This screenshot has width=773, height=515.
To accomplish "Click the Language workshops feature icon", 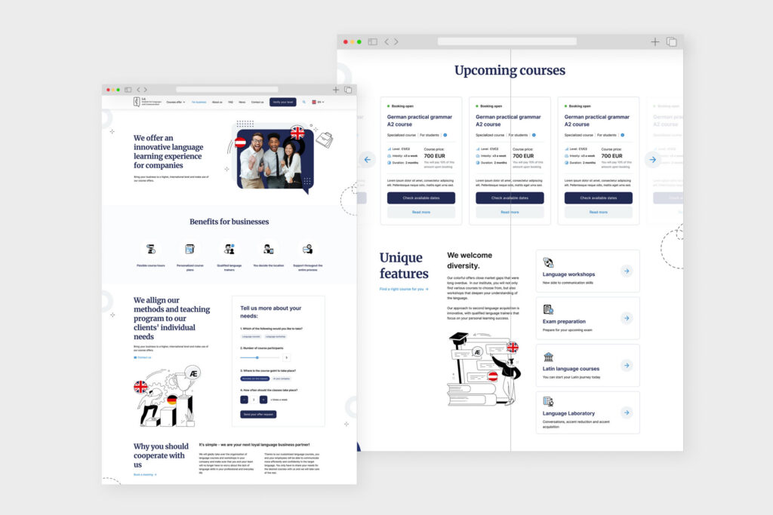I will point(548,262).
